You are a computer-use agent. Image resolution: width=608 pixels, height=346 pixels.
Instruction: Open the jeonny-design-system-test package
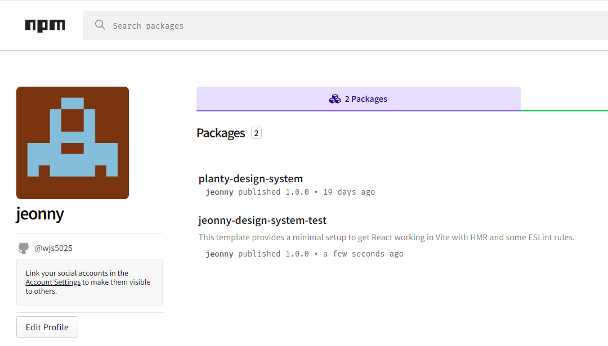(262, 220)
